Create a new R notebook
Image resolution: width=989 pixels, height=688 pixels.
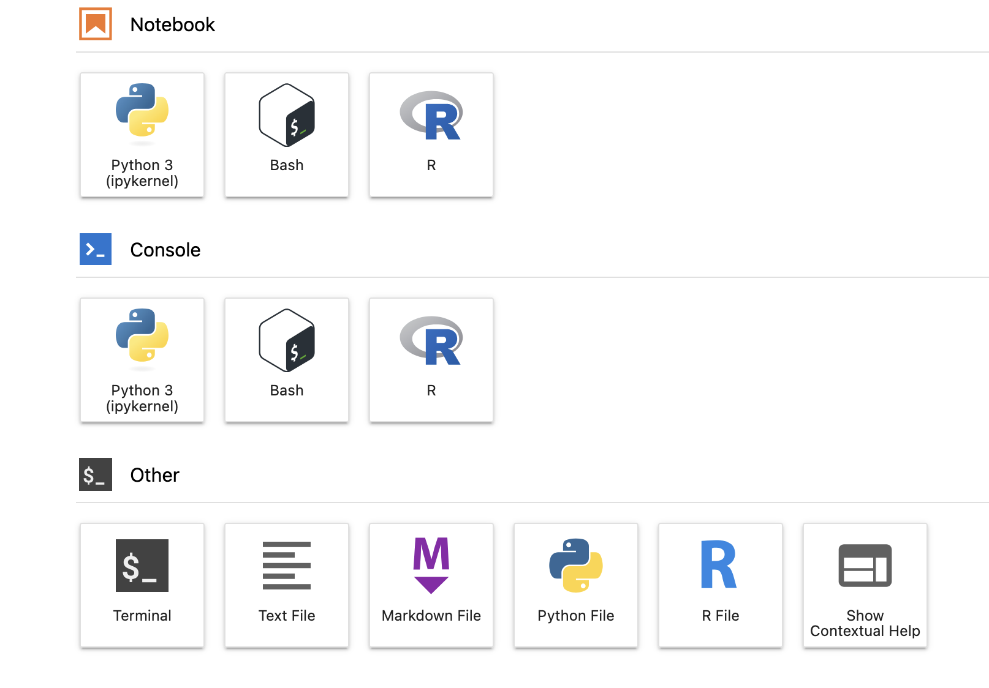coord(431,135)
